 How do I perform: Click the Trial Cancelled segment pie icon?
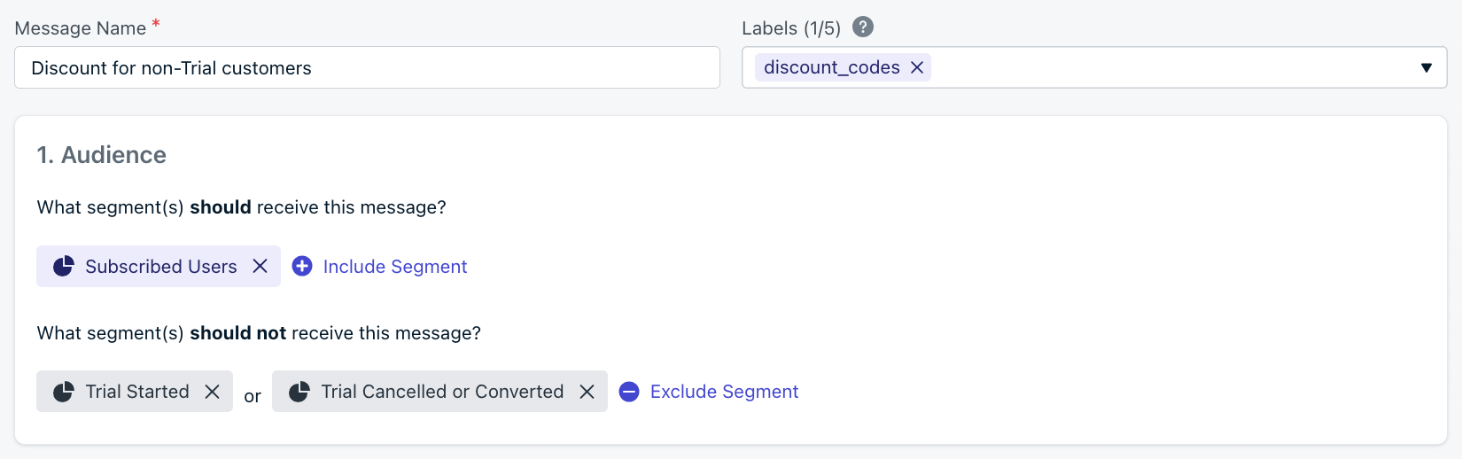299,392
